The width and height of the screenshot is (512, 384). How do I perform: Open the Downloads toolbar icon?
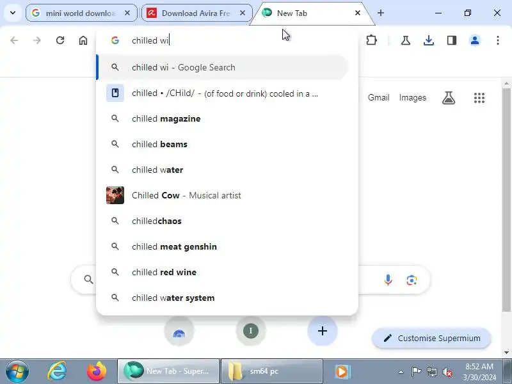point(429,40)
